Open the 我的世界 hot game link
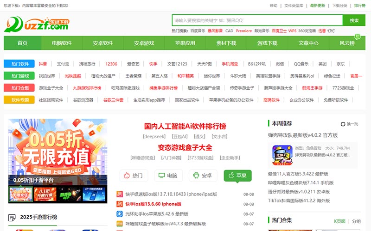Image resolution: width=371 pixels, height=231 pixels. tap(47, 76)
